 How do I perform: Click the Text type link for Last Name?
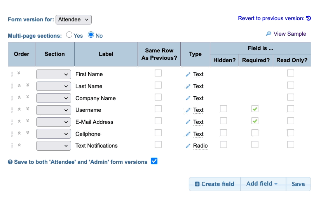(x=198, y=86)
